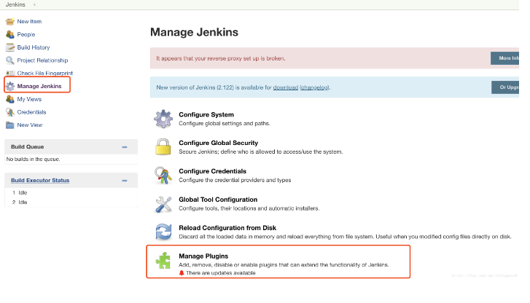The height and width of the screenshot is (303, 530).
Task: Open Reload Configuration from Disk
Action: tap(227, 228)
